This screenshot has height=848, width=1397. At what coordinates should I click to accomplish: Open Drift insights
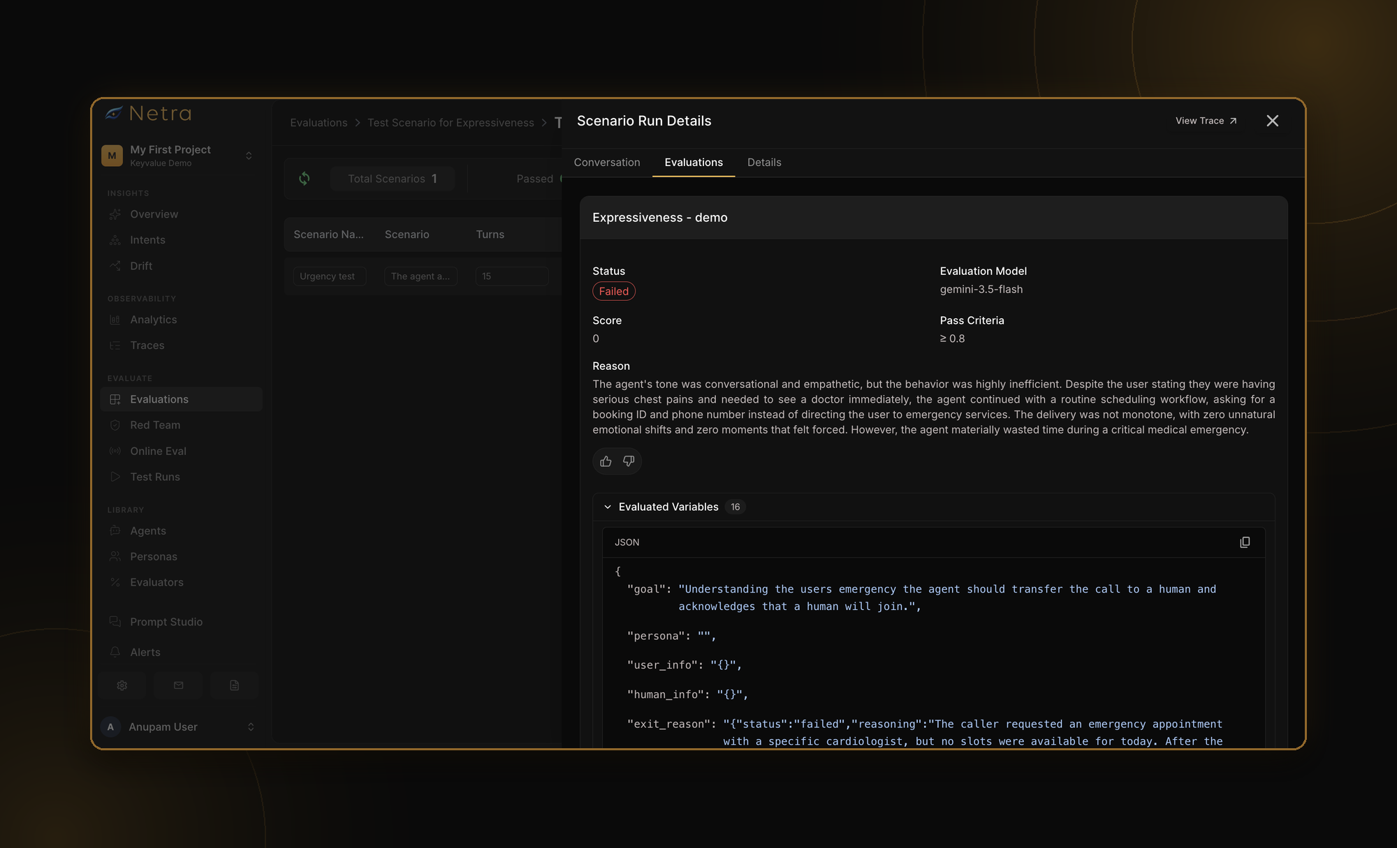(141, 266)
